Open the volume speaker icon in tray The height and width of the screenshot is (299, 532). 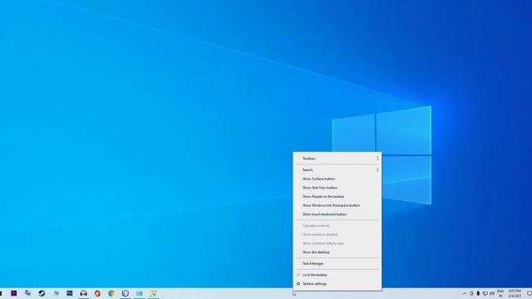point(492,293)
